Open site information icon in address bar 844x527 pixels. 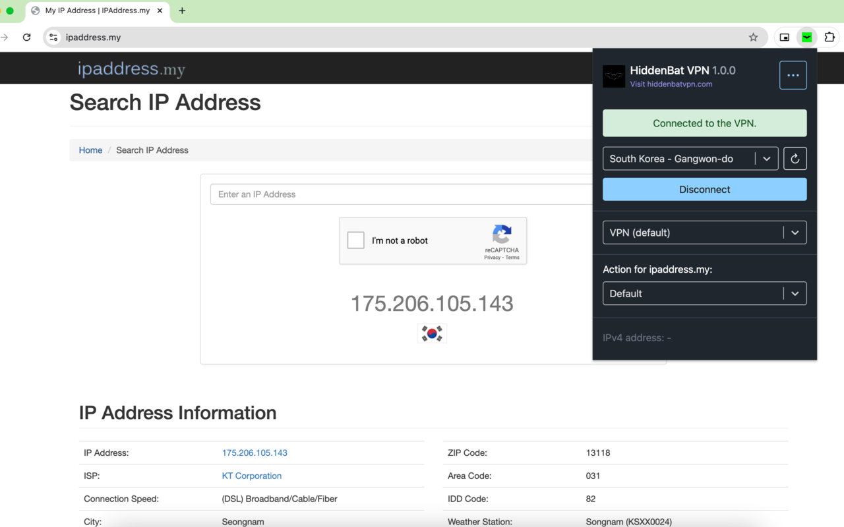click(54, 38)
